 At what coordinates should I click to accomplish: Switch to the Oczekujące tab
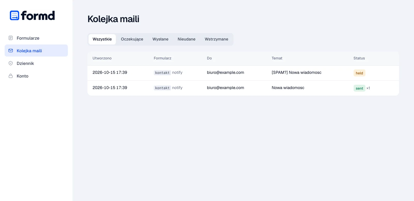click(x=132, y=39)
